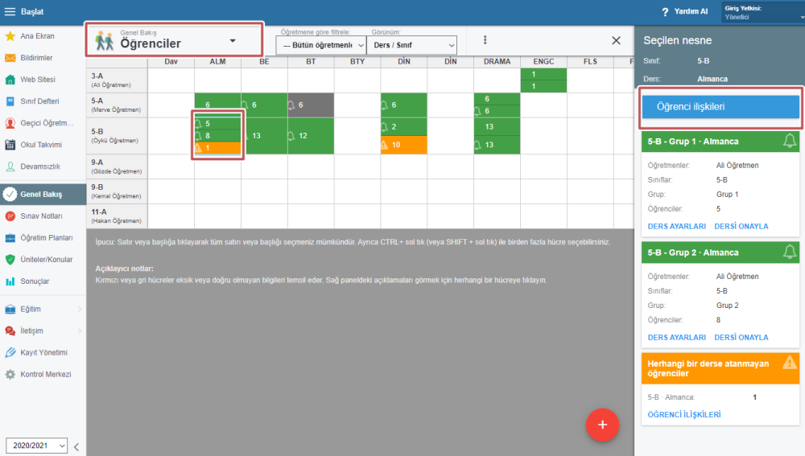Select the BT column header
805x456 pixels.
(x=311, y=62)
